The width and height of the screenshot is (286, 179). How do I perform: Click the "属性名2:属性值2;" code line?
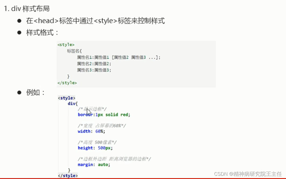coord(94,64)
